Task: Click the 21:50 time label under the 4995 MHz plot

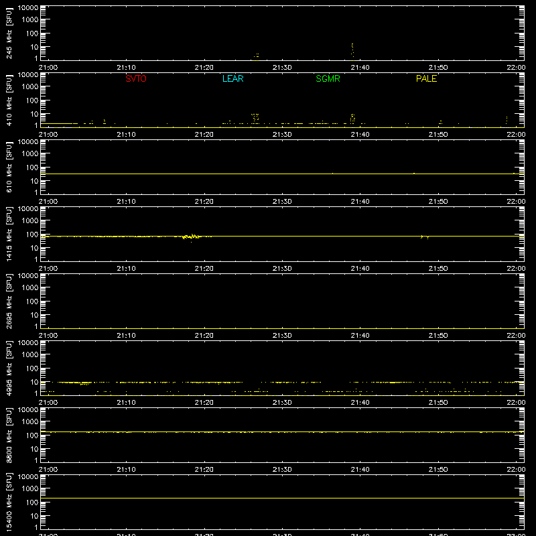Action: tap(438, 403)
